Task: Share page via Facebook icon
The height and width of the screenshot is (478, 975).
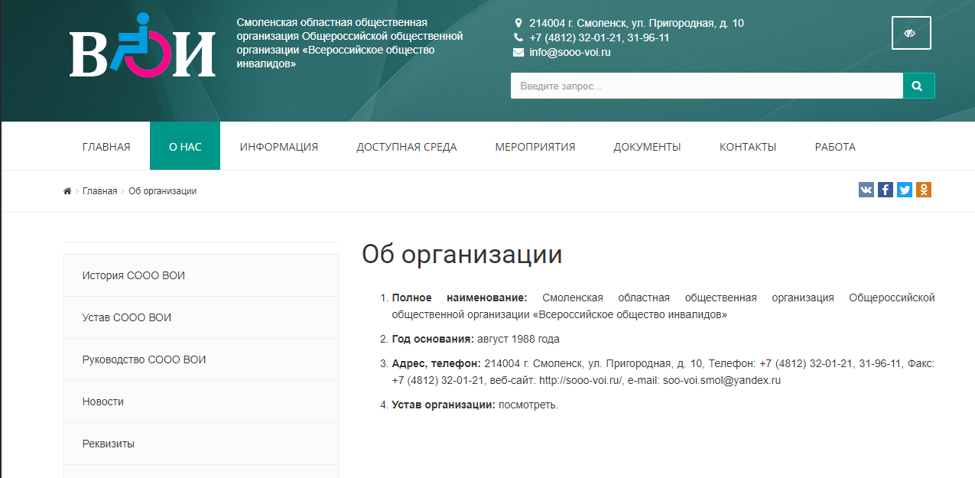Action: pyautogui.click(x=886, y=190)
